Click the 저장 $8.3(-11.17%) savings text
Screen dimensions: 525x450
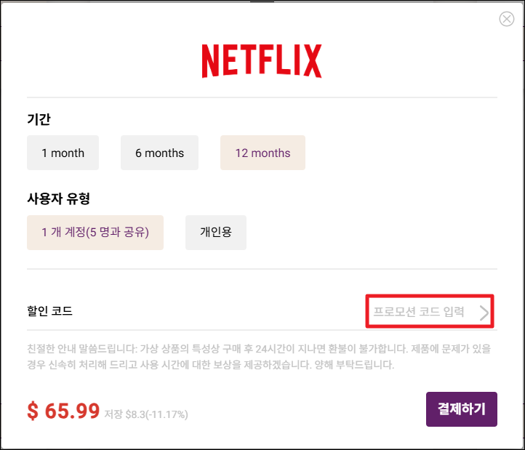[146, 414]
